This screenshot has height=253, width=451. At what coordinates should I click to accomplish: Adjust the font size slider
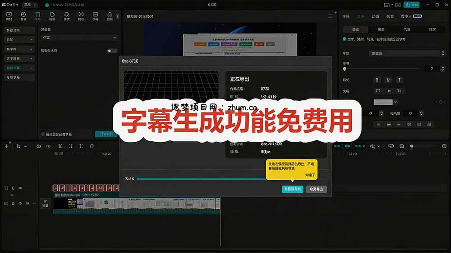381,68
